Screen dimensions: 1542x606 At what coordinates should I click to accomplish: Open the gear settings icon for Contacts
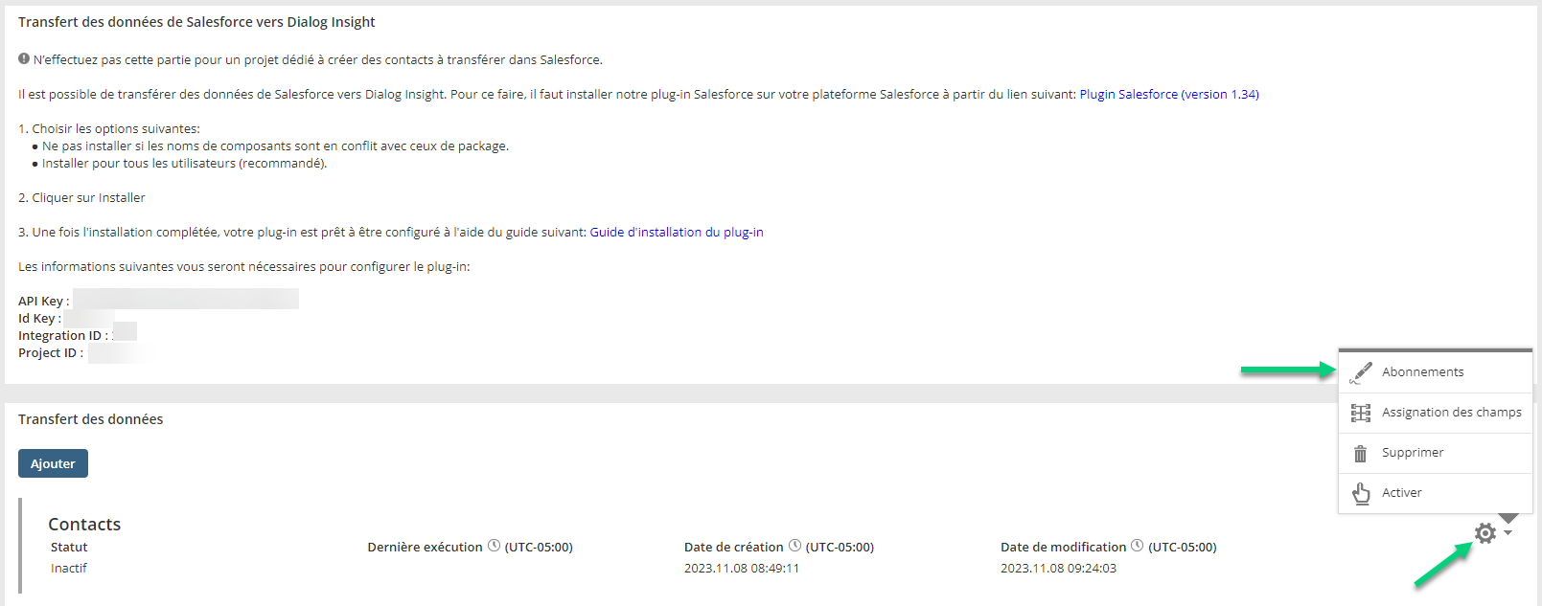(1484, 533)
